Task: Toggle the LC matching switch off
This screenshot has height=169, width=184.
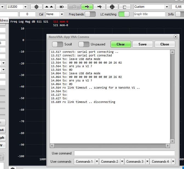Action: click(124, 14)
